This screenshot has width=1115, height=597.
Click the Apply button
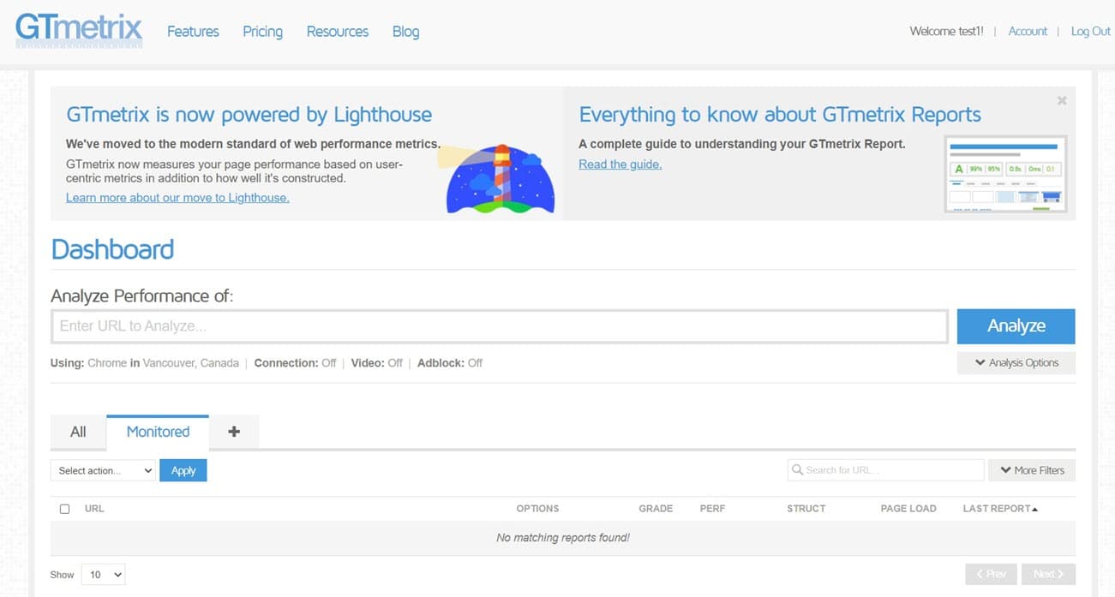click(183, 470)
